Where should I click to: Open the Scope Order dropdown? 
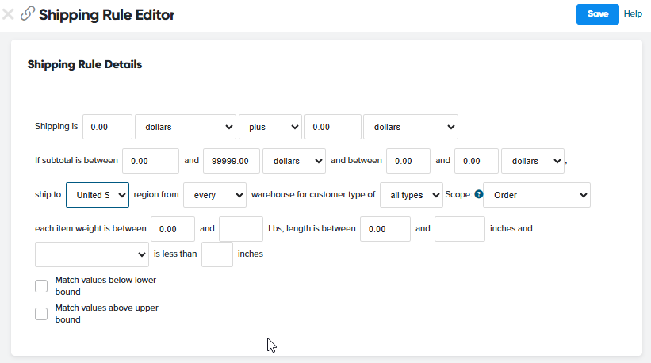pyautogui.click(x=537, y=195)
